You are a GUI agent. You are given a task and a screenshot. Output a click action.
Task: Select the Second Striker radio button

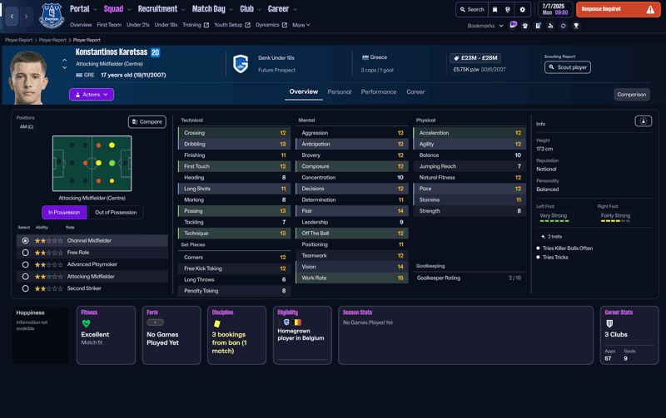tap(26, 288)
